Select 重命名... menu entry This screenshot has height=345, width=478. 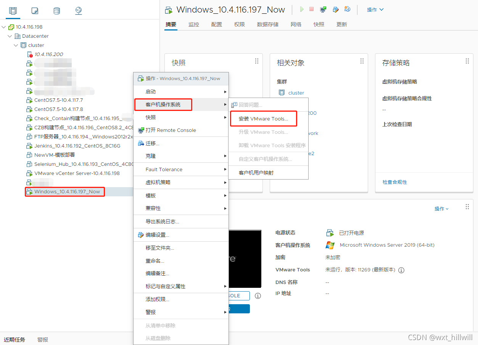pyautogui.click(x=181, y=261)
